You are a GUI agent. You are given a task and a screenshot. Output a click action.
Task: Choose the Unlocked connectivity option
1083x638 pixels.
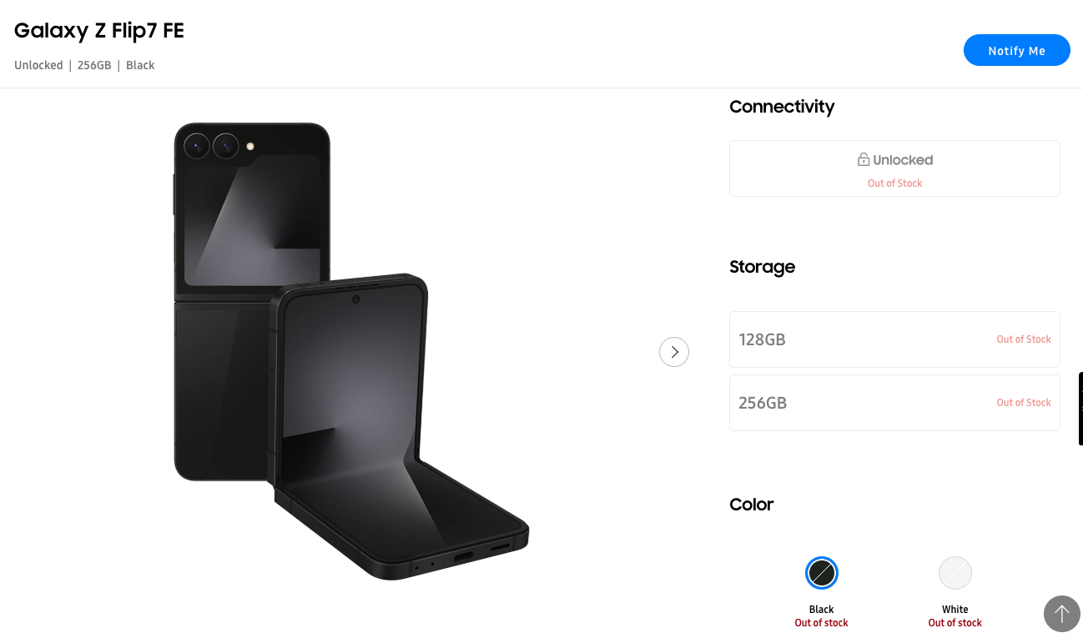click(x=894, y=168)
